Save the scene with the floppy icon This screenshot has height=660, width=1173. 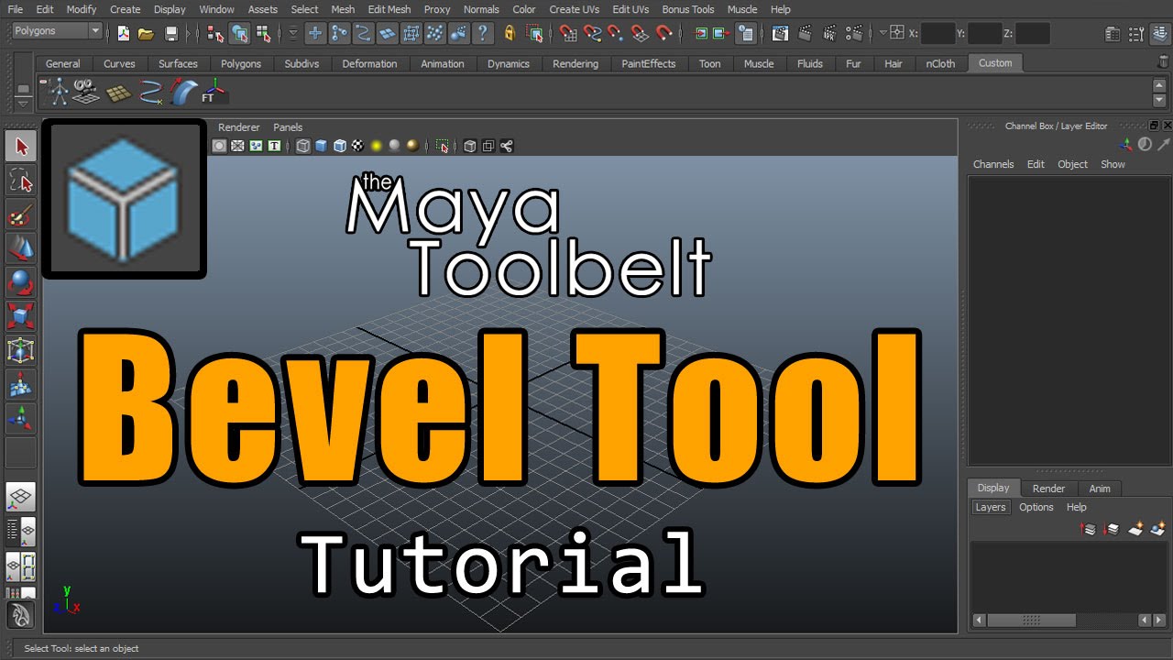pyautogui.click(x=171, y=34)
